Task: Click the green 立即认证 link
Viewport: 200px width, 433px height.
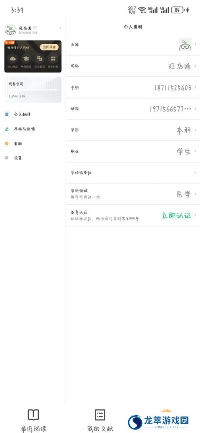Action: click(x=176, y=216)
